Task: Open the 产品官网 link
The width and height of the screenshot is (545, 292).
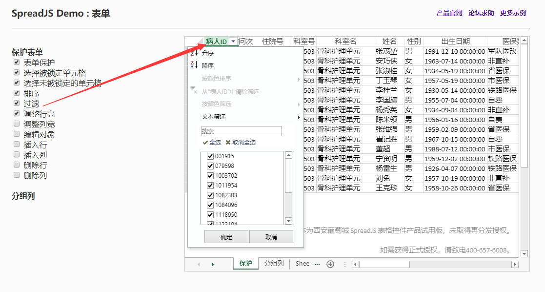Action: pyautogui.click(x=449, y=13)
